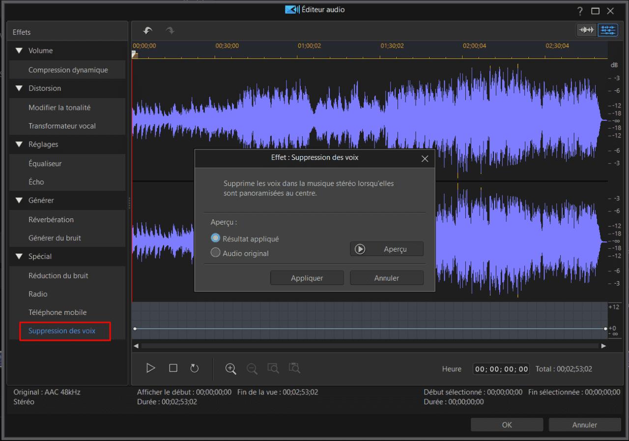The image size is (629, 441).
Task: Collapse the Réglages section
Action: pos(19,144)
